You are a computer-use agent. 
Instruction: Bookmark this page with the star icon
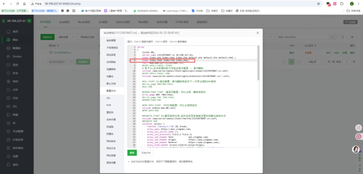[318, 4]
